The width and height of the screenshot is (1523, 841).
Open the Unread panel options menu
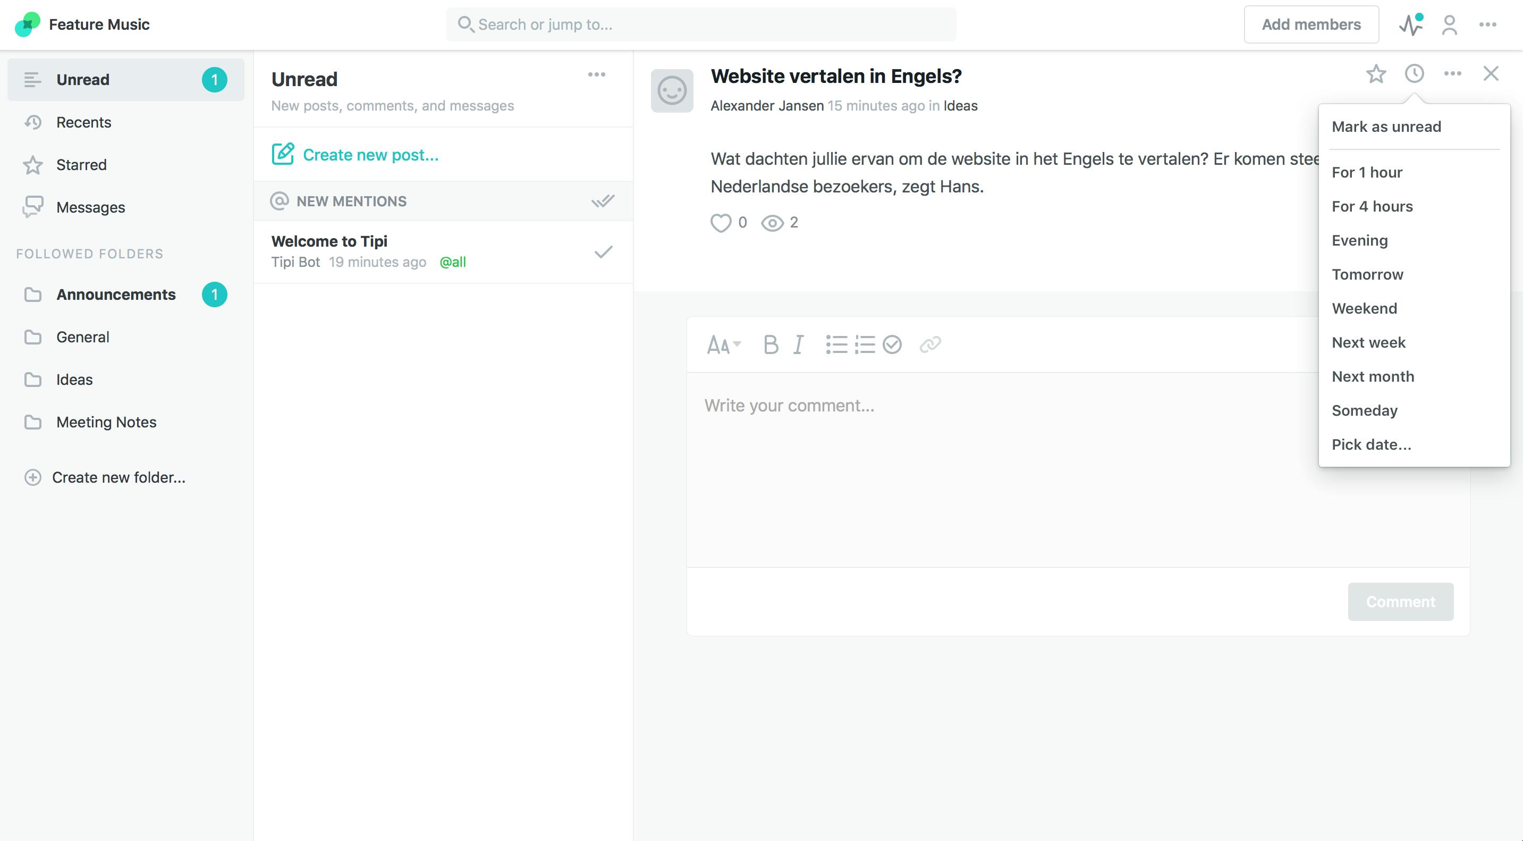597,74
